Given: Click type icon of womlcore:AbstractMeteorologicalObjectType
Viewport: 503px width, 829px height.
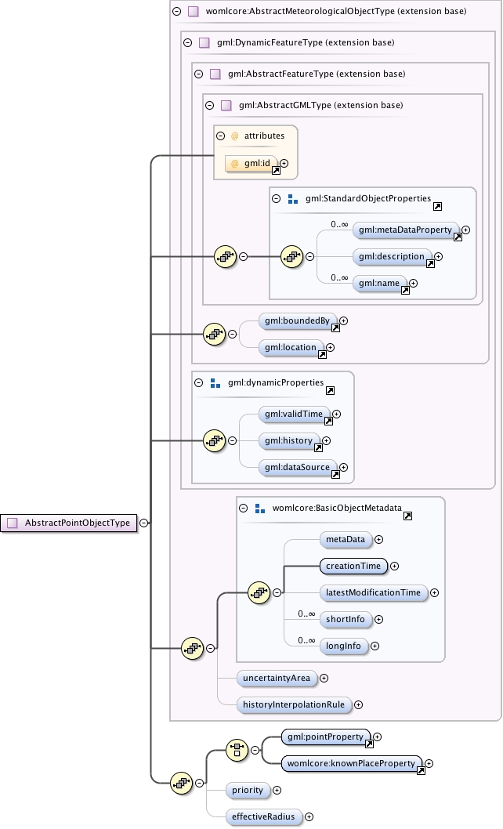Looking at the screenshot, I should (194, 11).
